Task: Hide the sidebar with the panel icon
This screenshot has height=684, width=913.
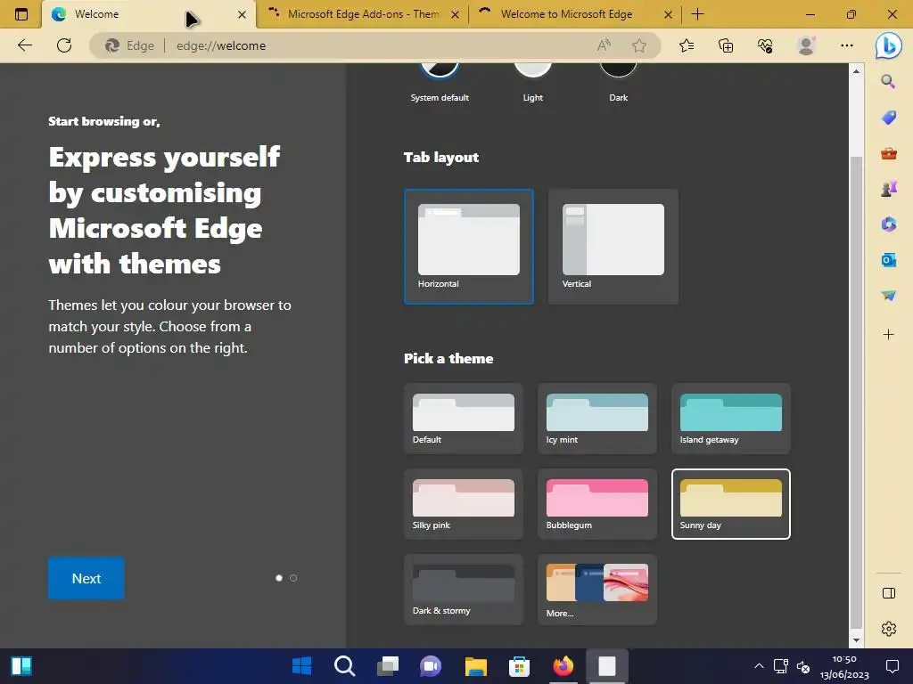Action: [x=889, y=593]
